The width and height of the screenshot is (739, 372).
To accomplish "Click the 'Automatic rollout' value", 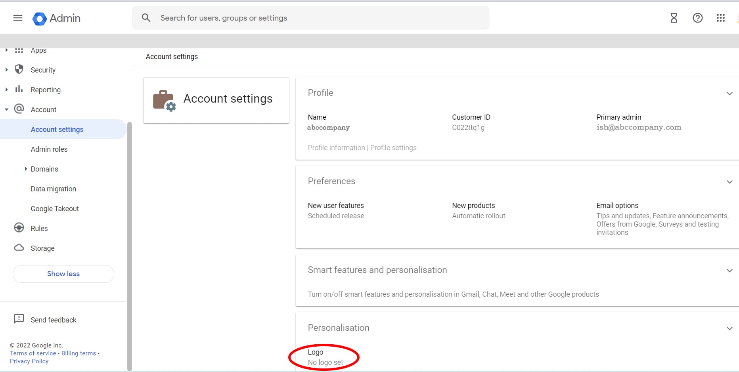I will [479, 216].
